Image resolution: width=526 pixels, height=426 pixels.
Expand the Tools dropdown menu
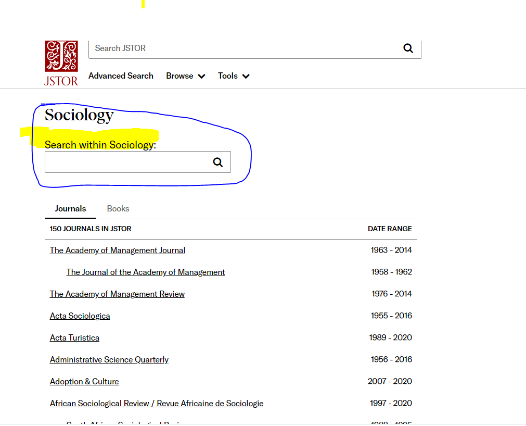pos(234,76)
